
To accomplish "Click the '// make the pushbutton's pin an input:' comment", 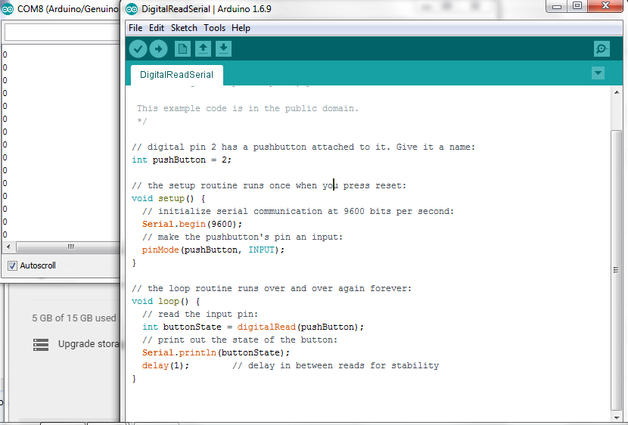I will coord(242,237).
